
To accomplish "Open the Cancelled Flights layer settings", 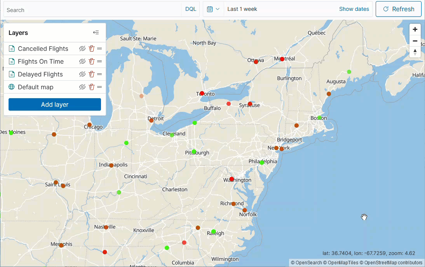I will pos(43,49).
